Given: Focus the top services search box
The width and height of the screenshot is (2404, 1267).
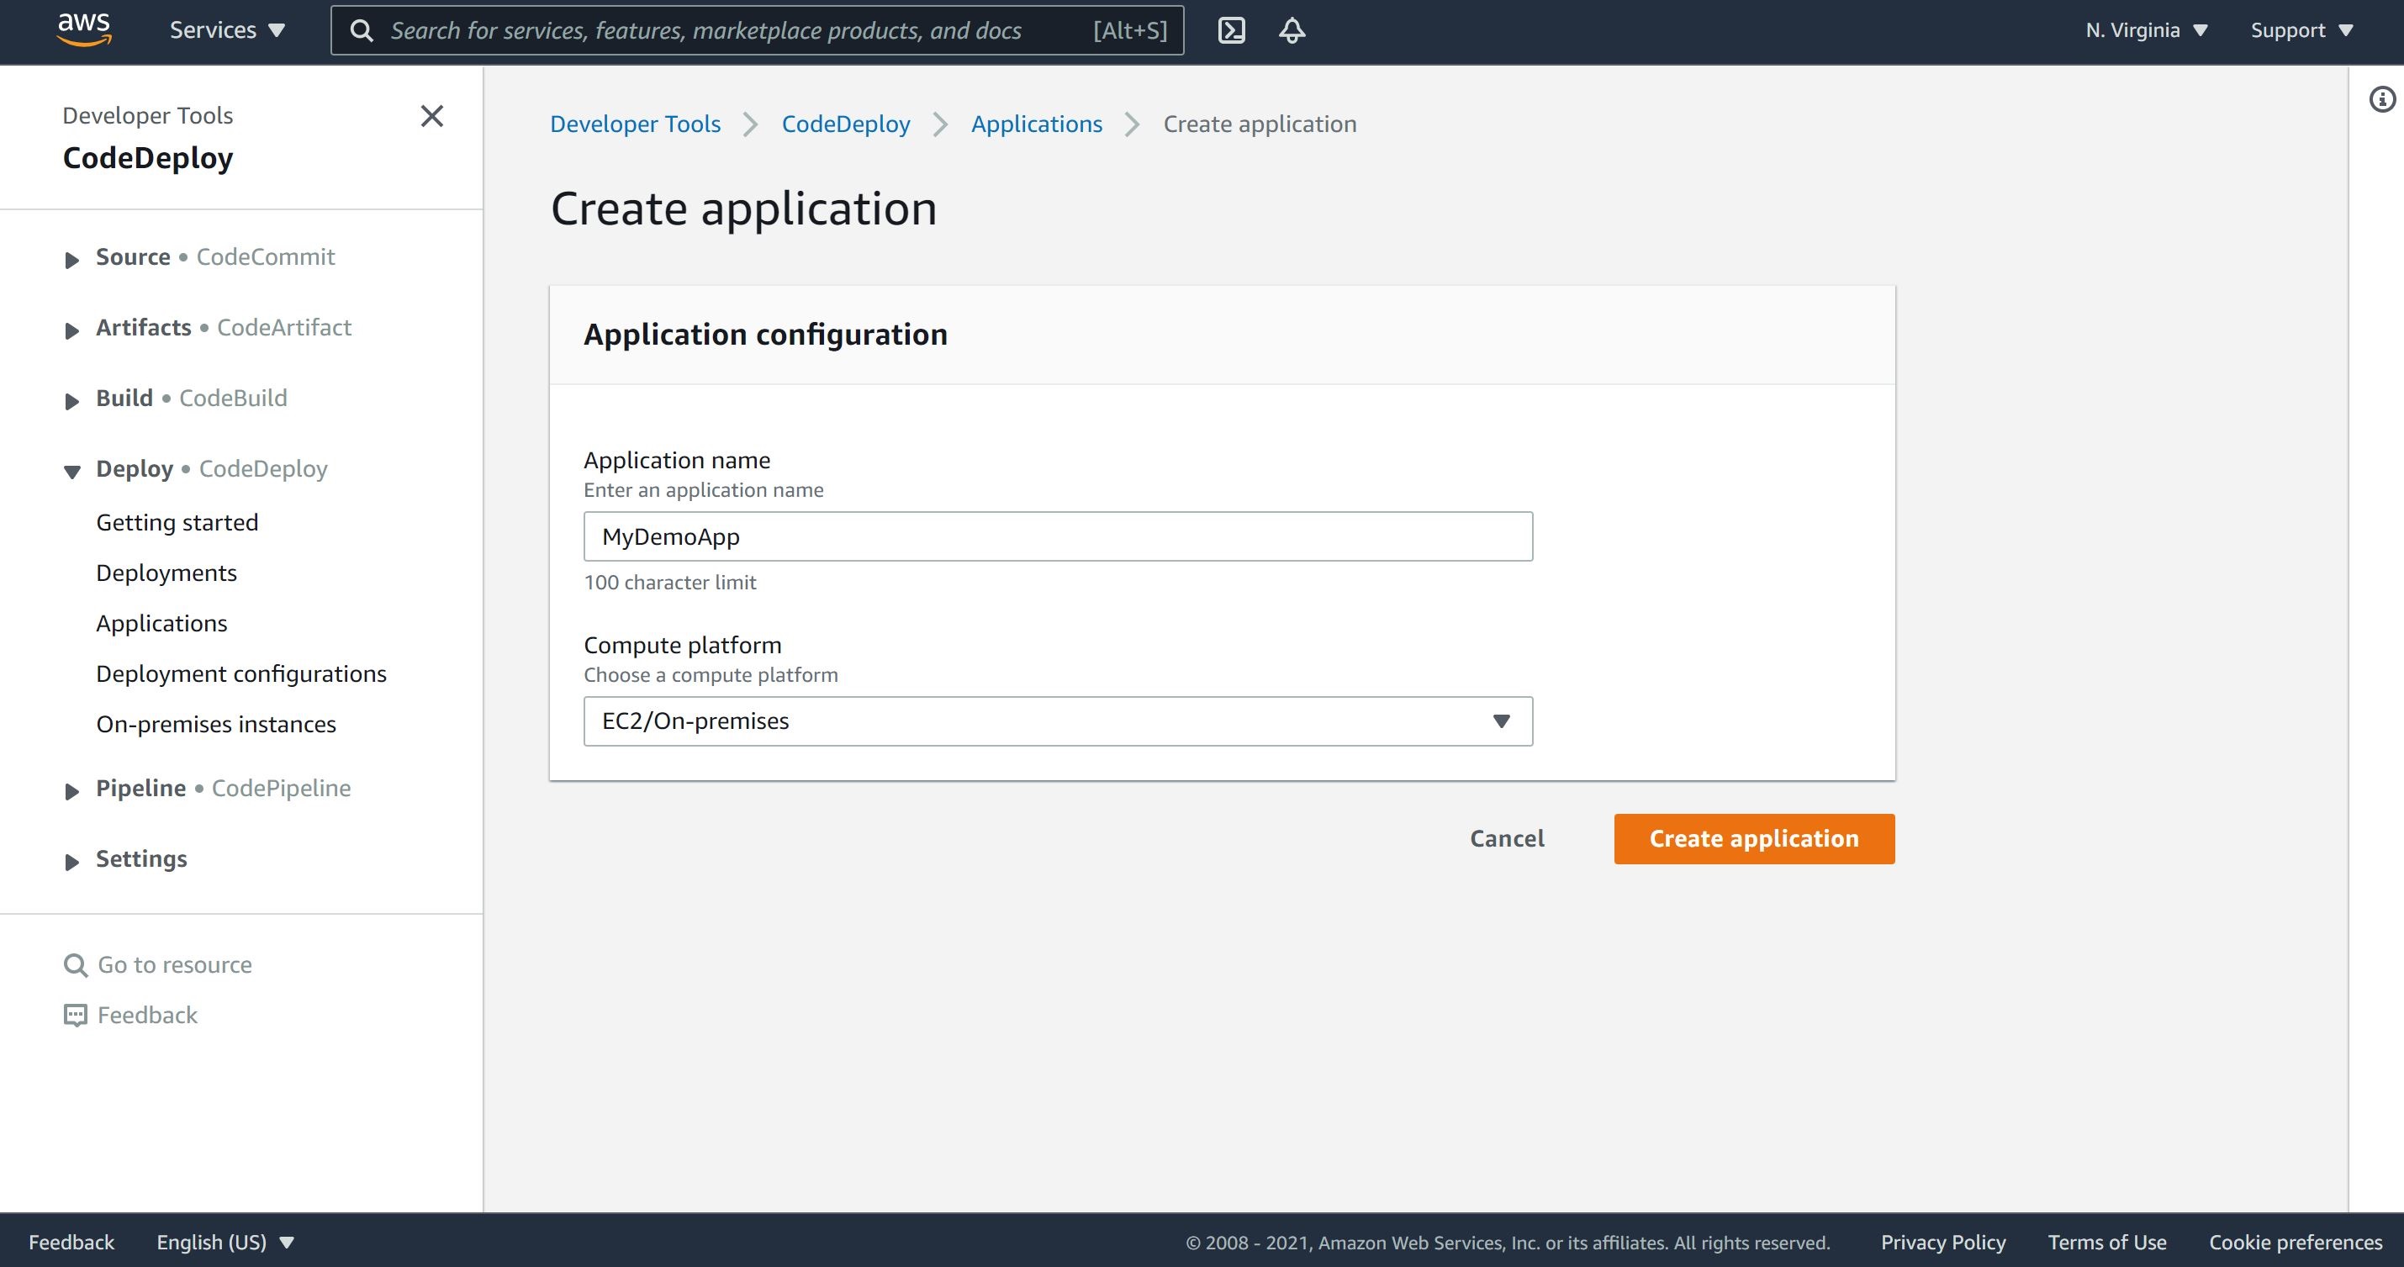Looking at the screenshot, I should (x=758, y=31).
